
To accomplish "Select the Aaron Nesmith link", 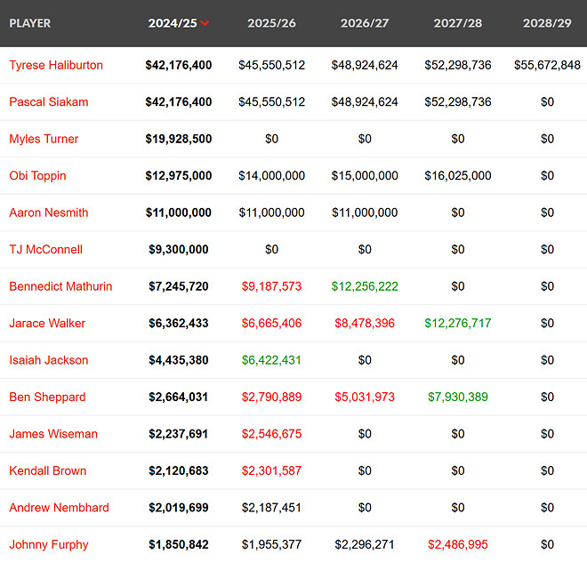I will pyautogui.click(x=47, y=213).
